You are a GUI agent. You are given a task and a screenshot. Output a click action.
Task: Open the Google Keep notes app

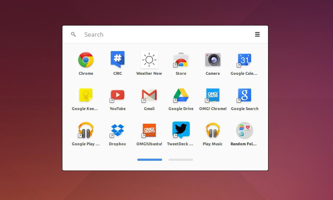(x=86, y=95)
